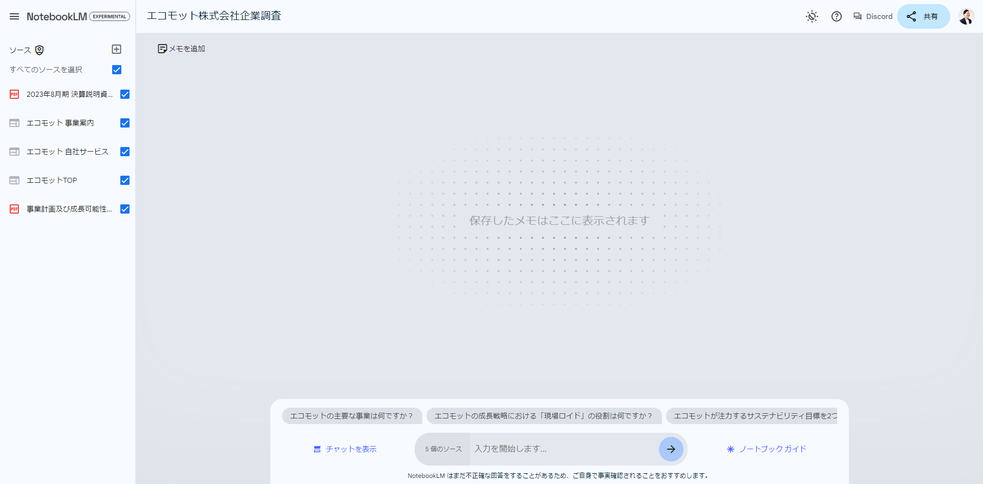The image size is (983, 484).
Task: Uncheck 2023年8月期 決算説明資料 source checkbox
Action: pyautogui.click(x=125, y=94)
